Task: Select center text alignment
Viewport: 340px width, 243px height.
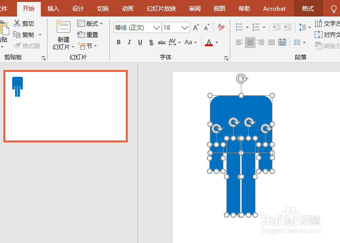Action: [250, 42]
